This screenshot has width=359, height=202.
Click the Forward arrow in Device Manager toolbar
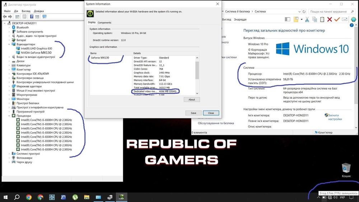[x=10, y=17]
